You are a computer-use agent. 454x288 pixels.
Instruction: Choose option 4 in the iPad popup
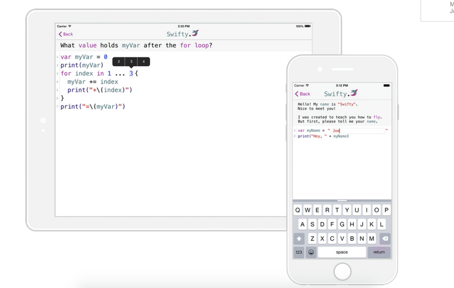pos(144,62)
